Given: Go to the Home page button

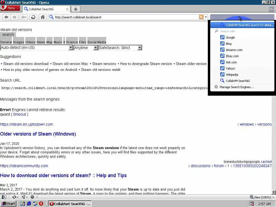Looking at the screenshot, I should 43,17.
